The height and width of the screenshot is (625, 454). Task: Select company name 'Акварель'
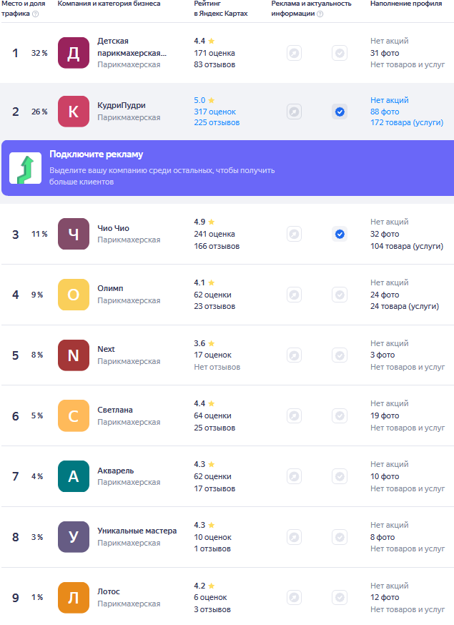coord(116,471)
